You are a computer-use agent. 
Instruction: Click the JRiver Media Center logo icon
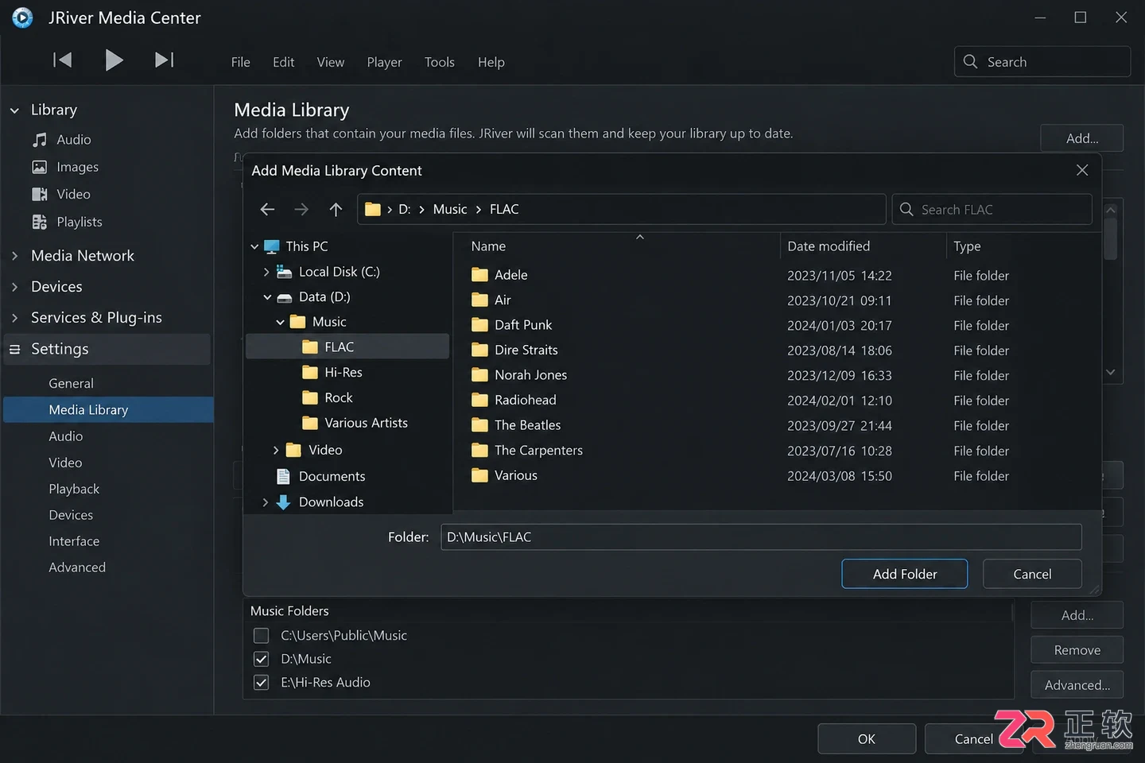(x=22, y=17)
